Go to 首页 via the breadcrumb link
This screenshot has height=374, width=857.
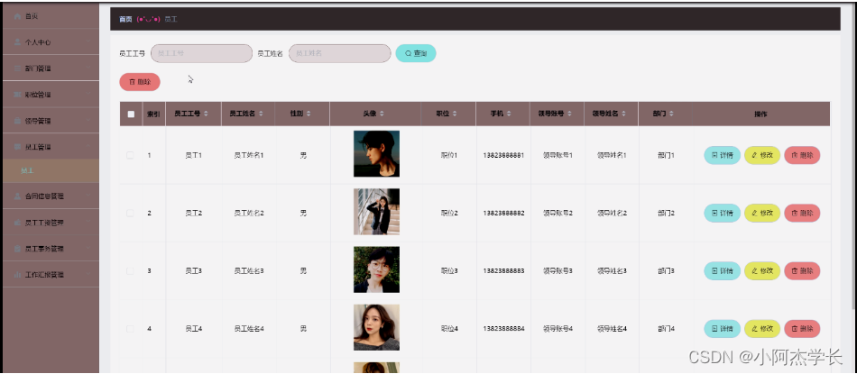tap(125, 19)
